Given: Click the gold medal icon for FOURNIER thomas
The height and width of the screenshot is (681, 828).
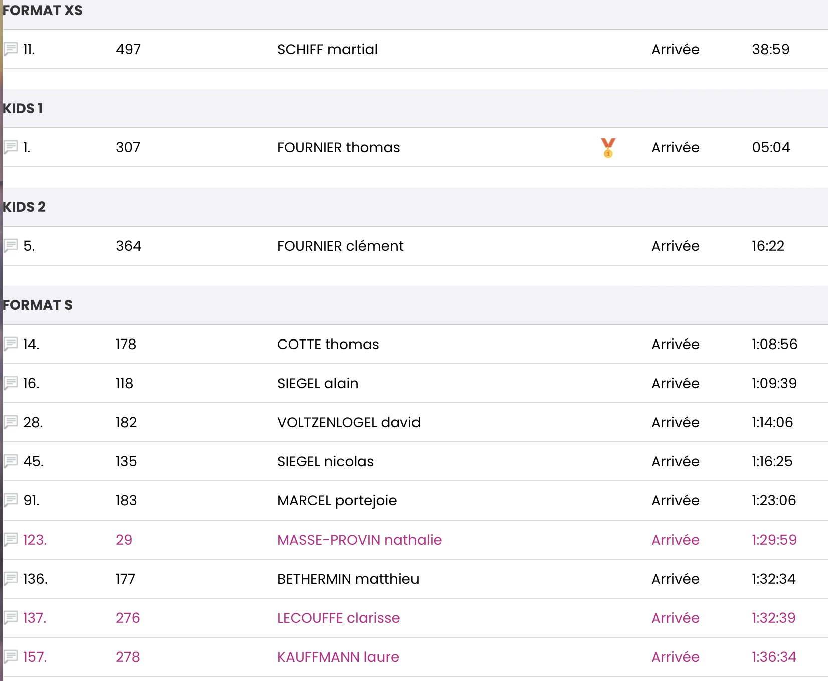Looking at the screenshot, I should 608,148.
